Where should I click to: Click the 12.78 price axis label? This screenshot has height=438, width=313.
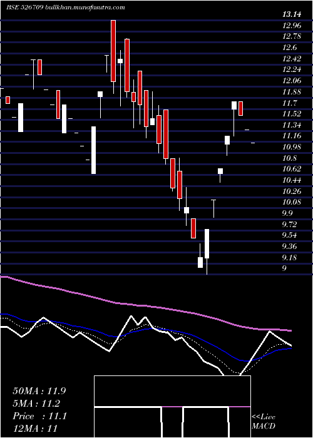point(292,36)
